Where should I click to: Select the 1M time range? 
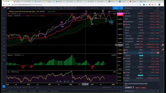[15, 88]
